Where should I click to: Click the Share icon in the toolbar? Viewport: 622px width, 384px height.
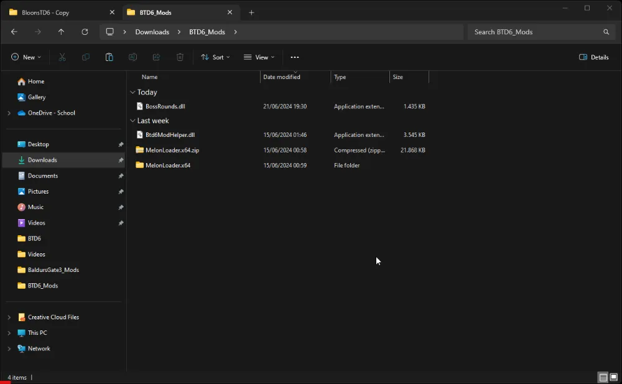pos(157,57)
